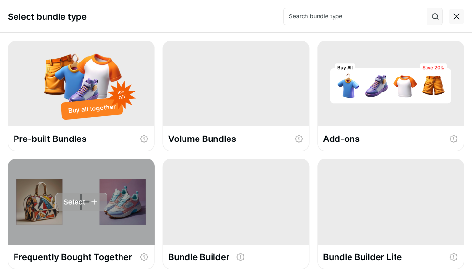Open Frequently Bought Together info icon
The height and width of the screenshot is (277, 472).
pyautogui.click(x=144, y=257)
